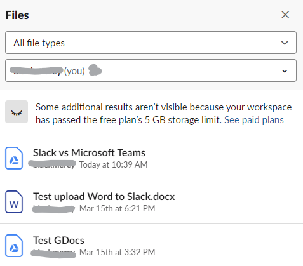Viewport: 303px width, 266px height.
Task: Click the (you) user filter field
Action: click(151, 70)
